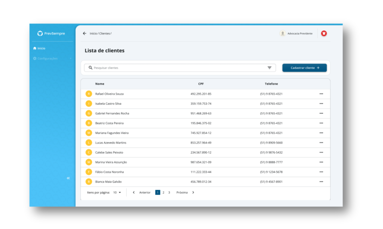Click the Clientes breadcrumb link
This screenshot has height=229, width=383.
tap(104, 34)
